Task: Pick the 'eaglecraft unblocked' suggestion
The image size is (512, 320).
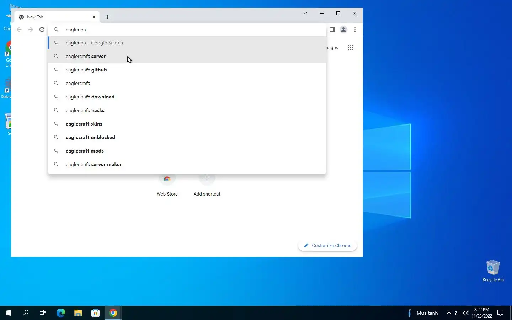Action: 187,137
